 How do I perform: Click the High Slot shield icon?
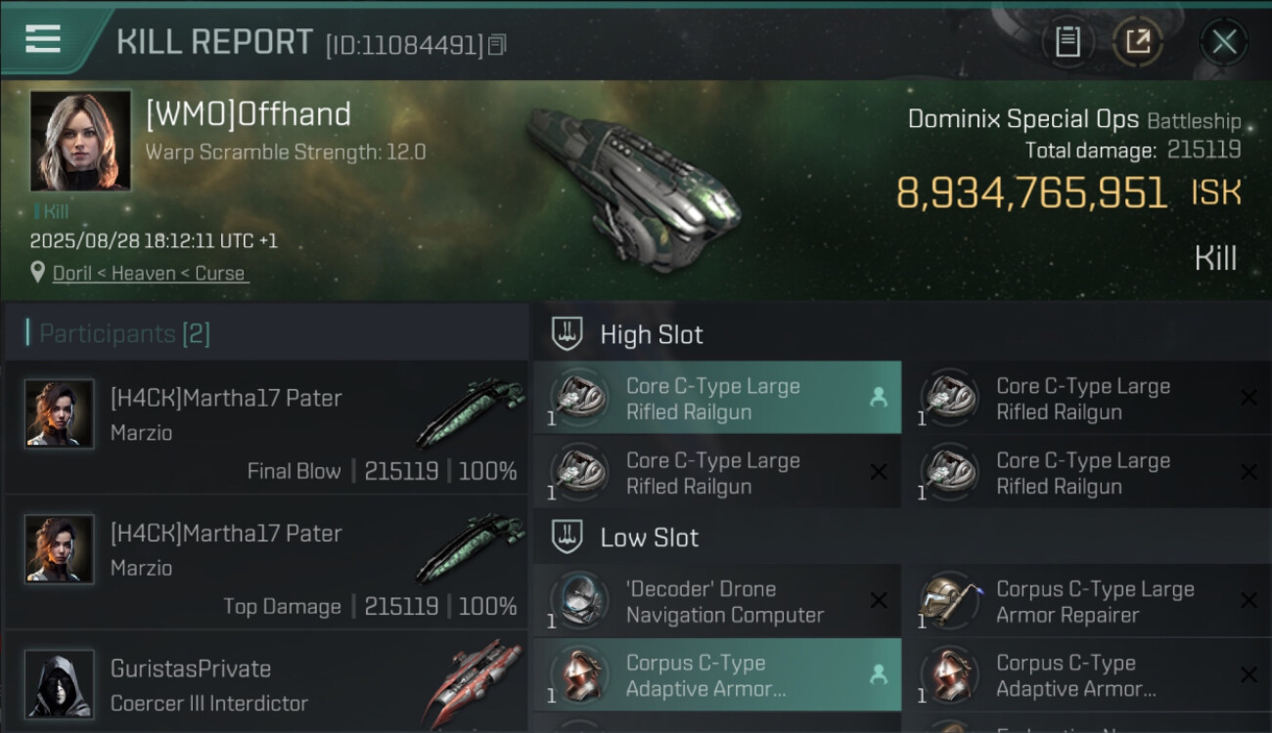tap(568, 334)
